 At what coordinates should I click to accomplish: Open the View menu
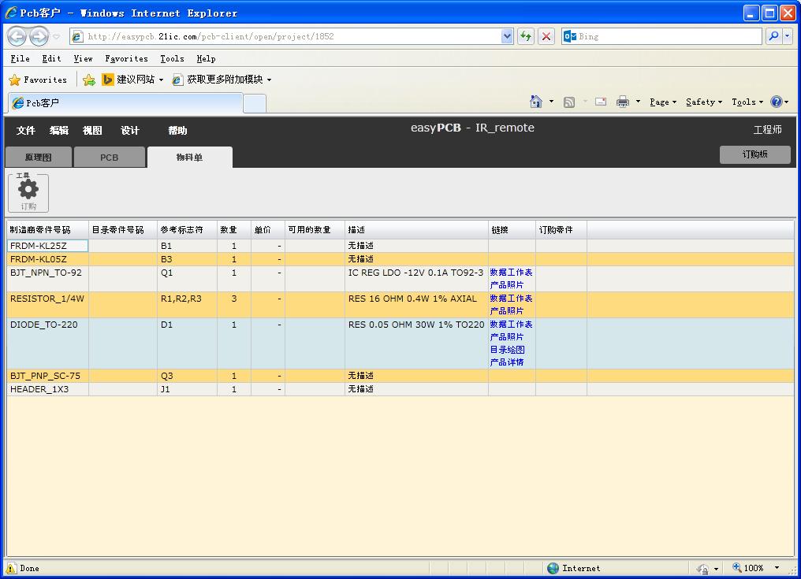[x=84, y=59]
